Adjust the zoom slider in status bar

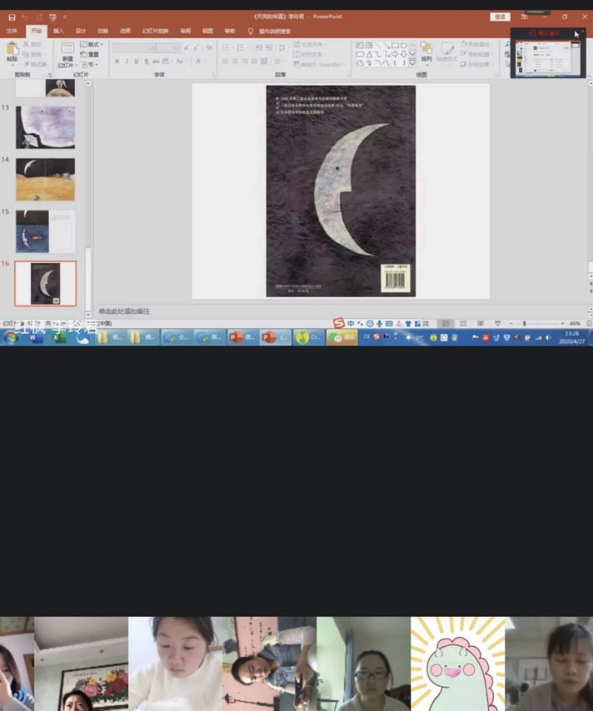coord(524,324)
